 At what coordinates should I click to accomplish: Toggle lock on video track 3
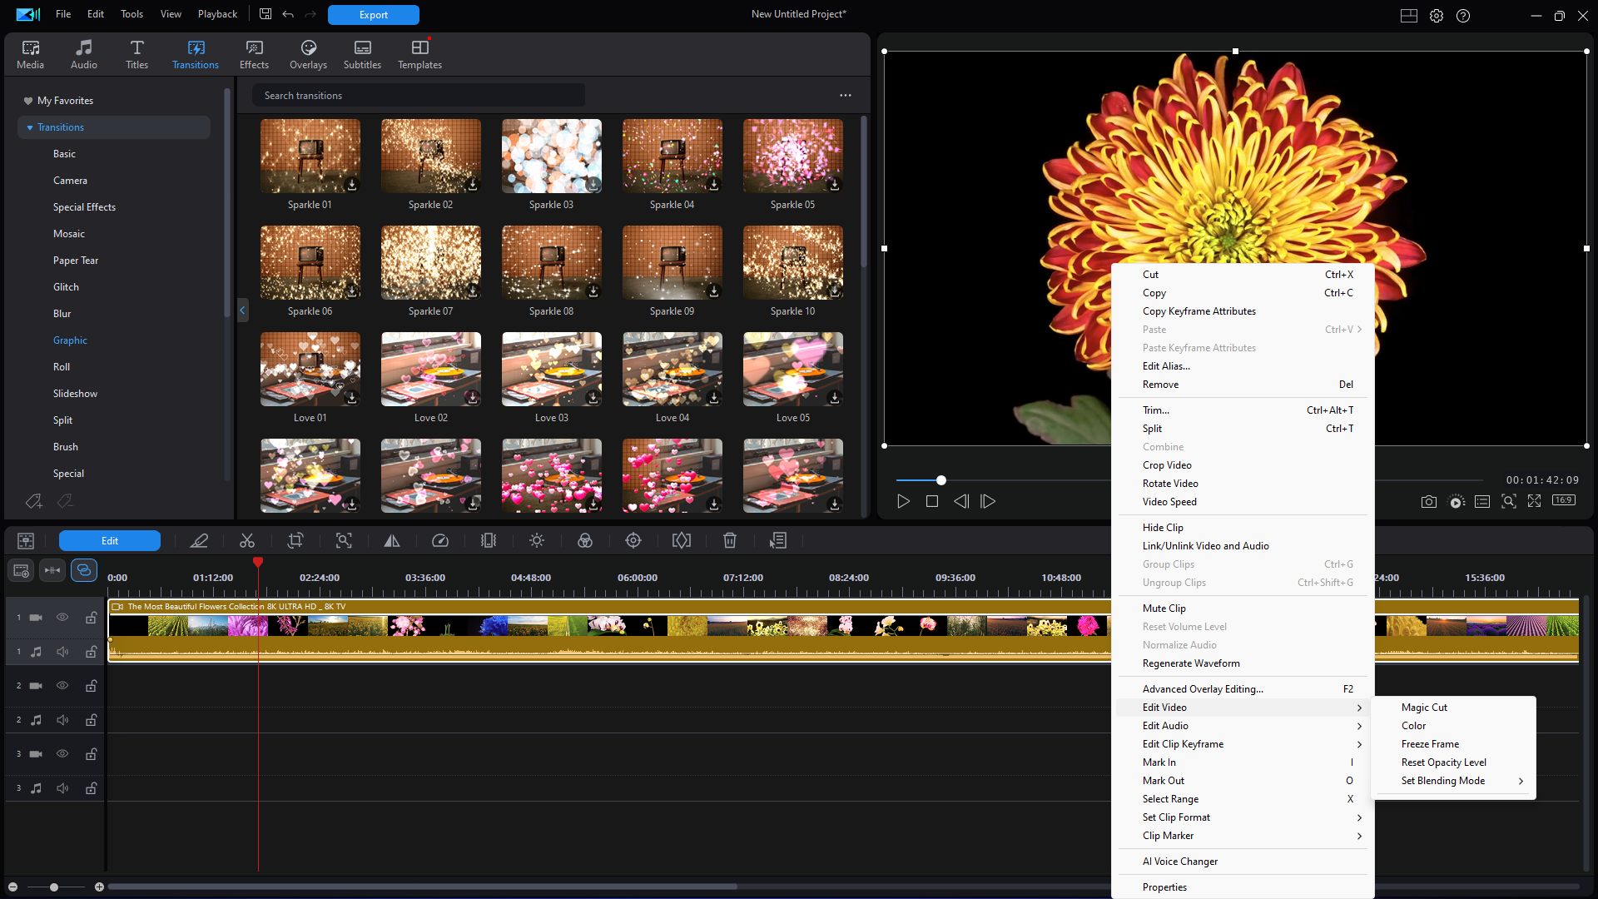(x=91, y=754)
